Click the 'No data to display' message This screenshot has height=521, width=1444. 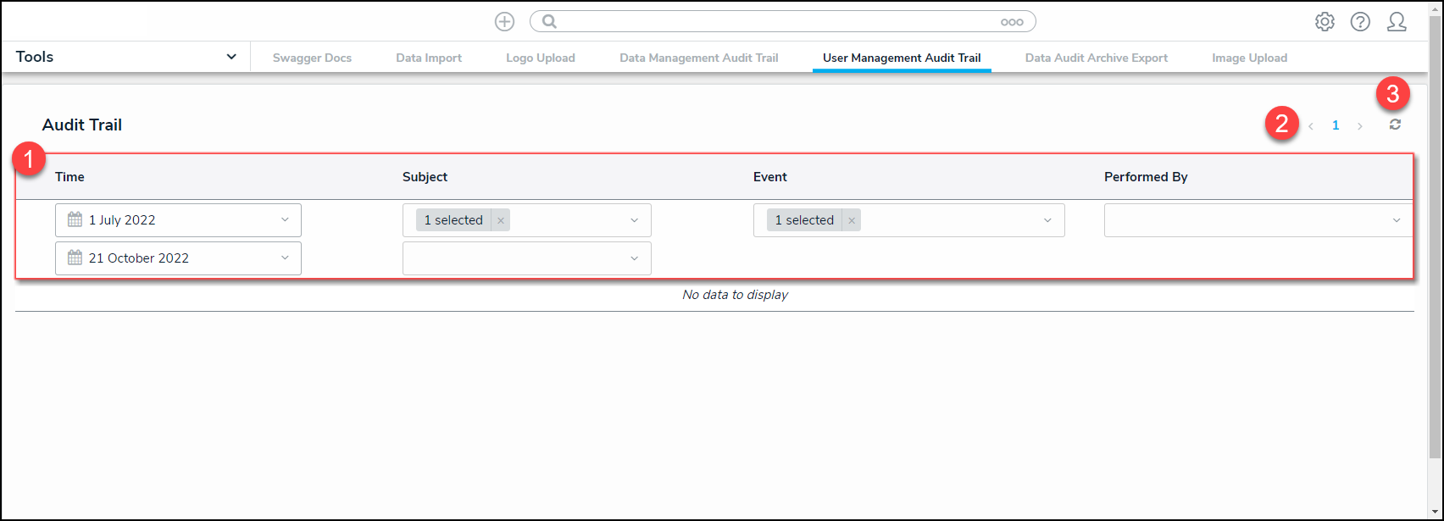point(735,295)
